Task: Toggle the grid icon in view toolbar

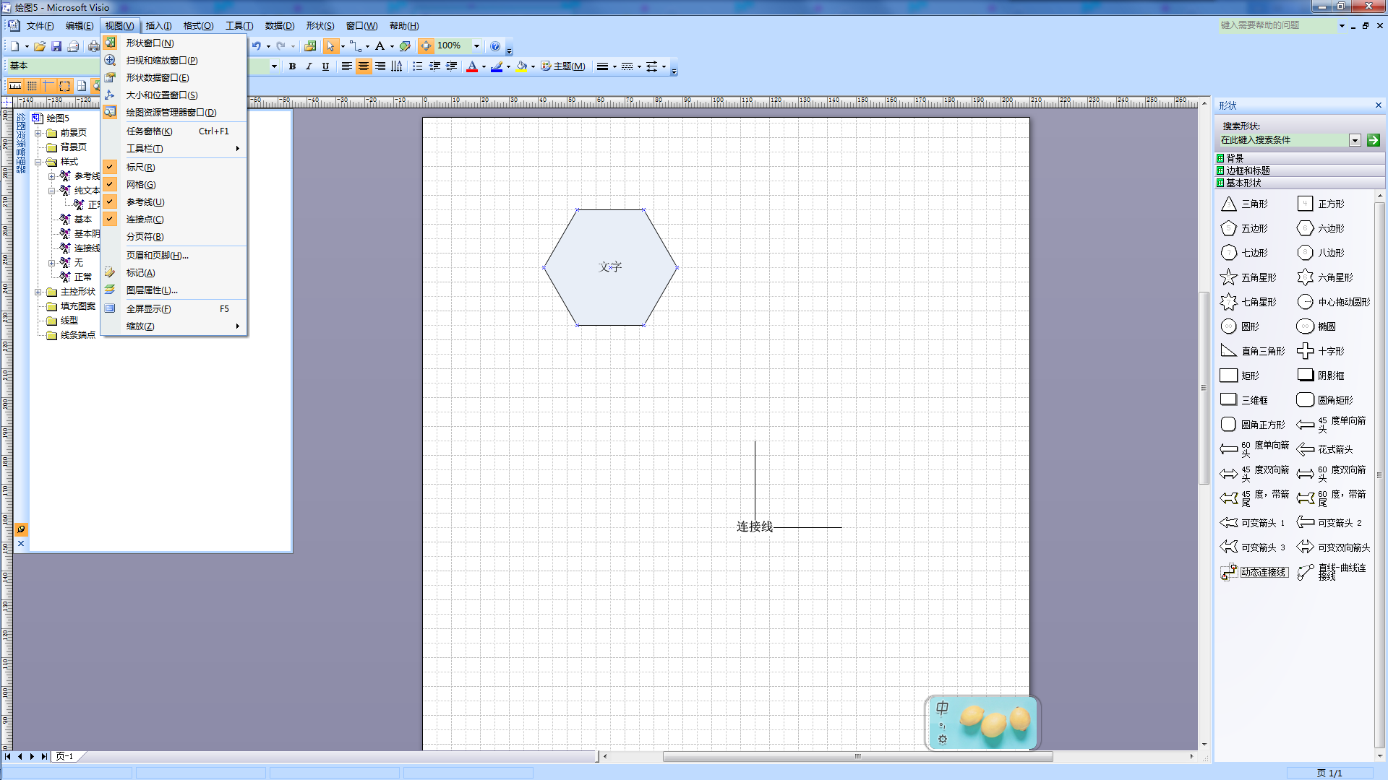Action: [x=32, y=86]
